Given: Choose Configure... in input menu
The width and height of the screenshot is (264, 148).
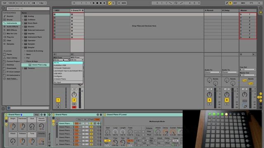Looking at the screenshot, I should pyautogui.click(x=68, y=76).
